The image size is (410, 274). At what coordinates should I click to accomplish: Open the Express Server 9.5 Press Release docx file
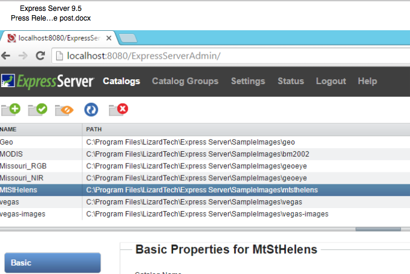click(x=51, y=13)
